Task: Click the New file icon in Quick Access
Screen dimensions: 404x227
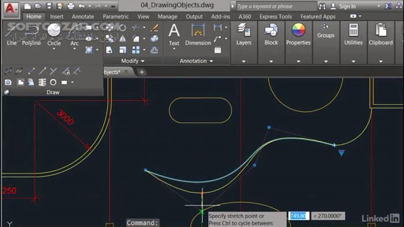Action: tap(27, 6)
